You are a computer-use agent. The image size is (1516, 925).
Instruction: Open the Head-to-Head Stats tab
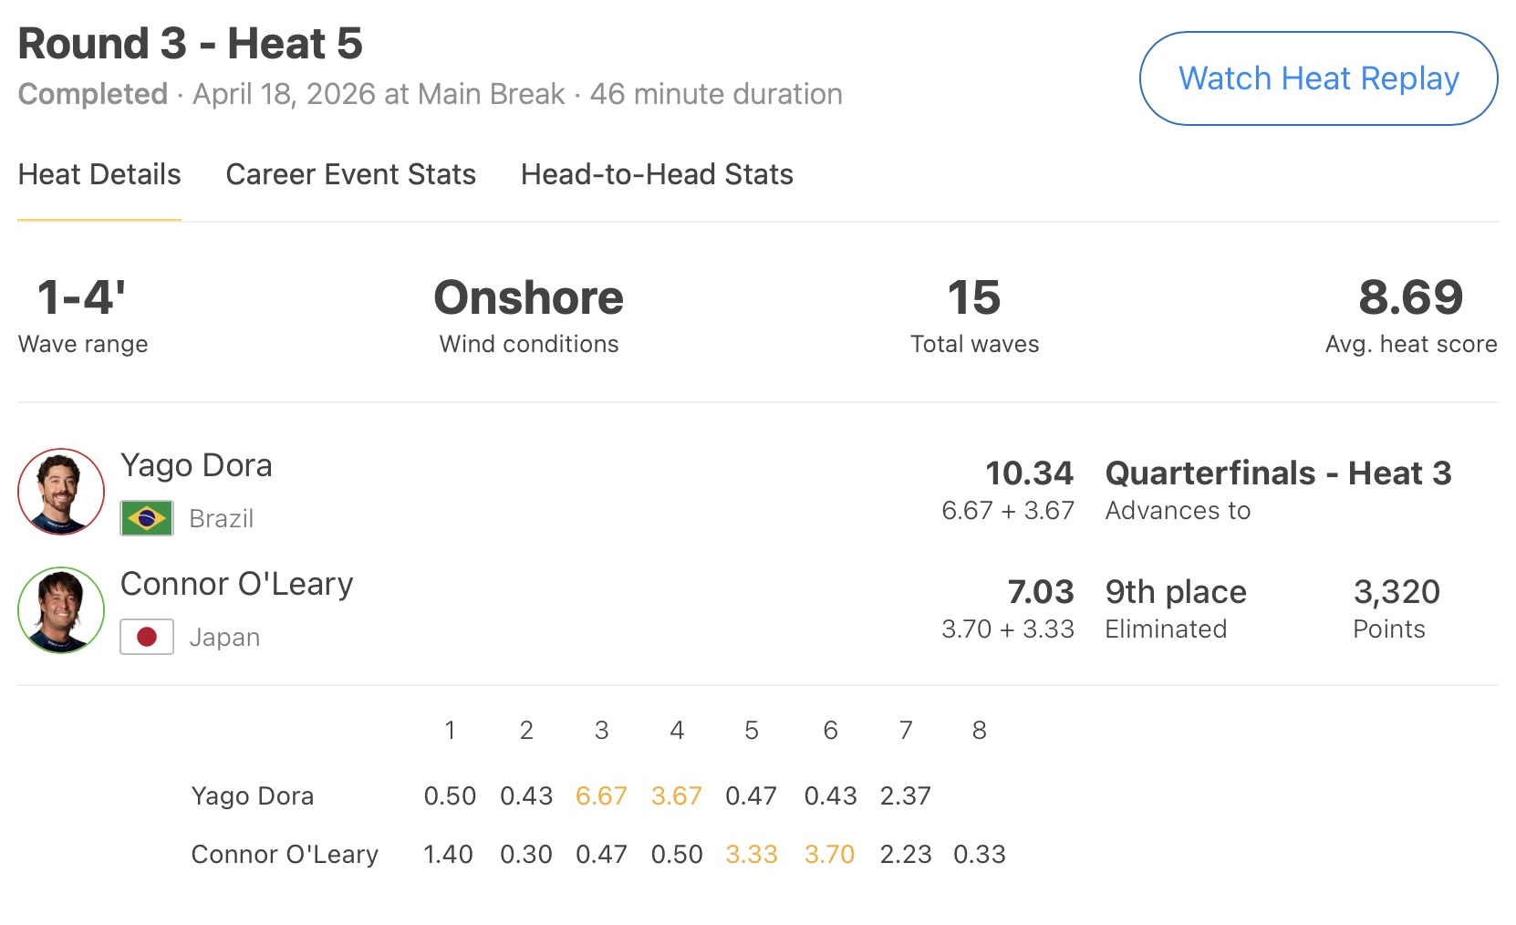tap(657, 174)
